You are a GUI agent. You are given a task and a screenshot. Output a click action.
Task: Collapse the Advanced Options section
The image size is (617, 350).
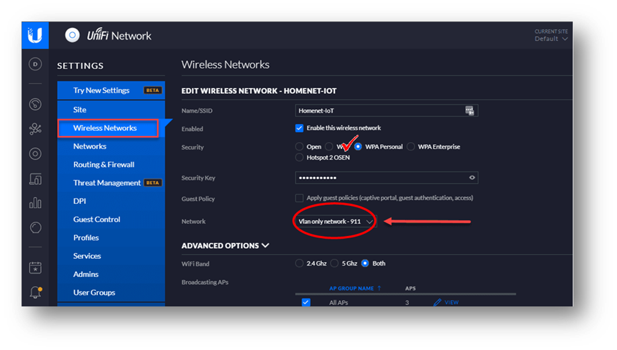click(x=225, y=245)
